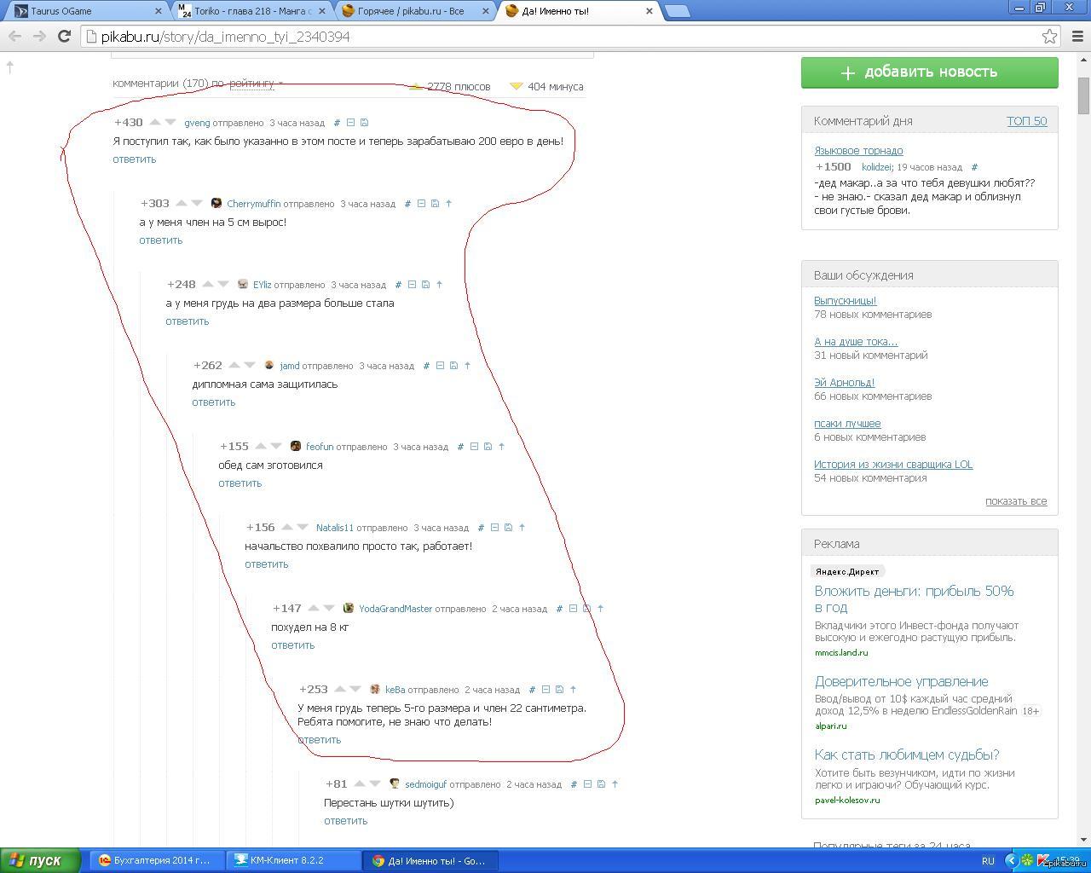Collapse the gveng comment thread
The image size is (1091, 873).
pyautogui.click(x=350, y=123)
